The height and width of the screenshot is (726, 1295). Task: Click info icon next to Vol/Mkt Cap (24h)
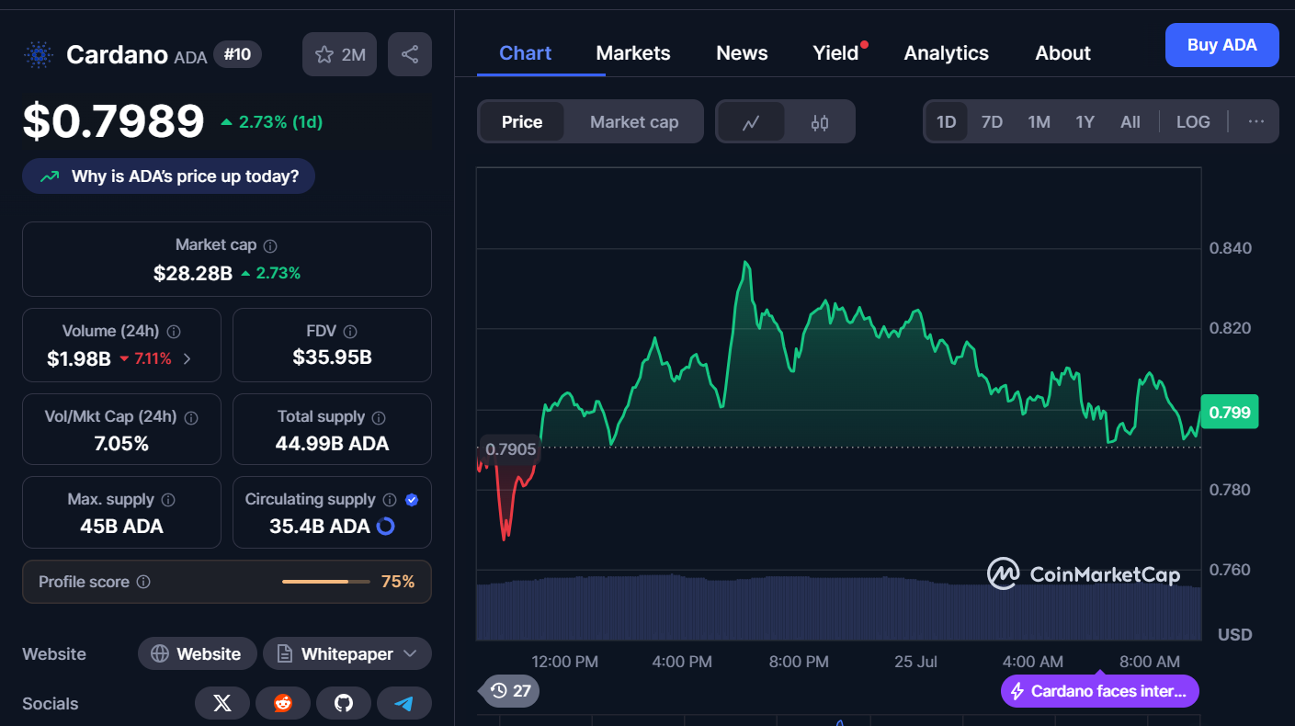191,417
